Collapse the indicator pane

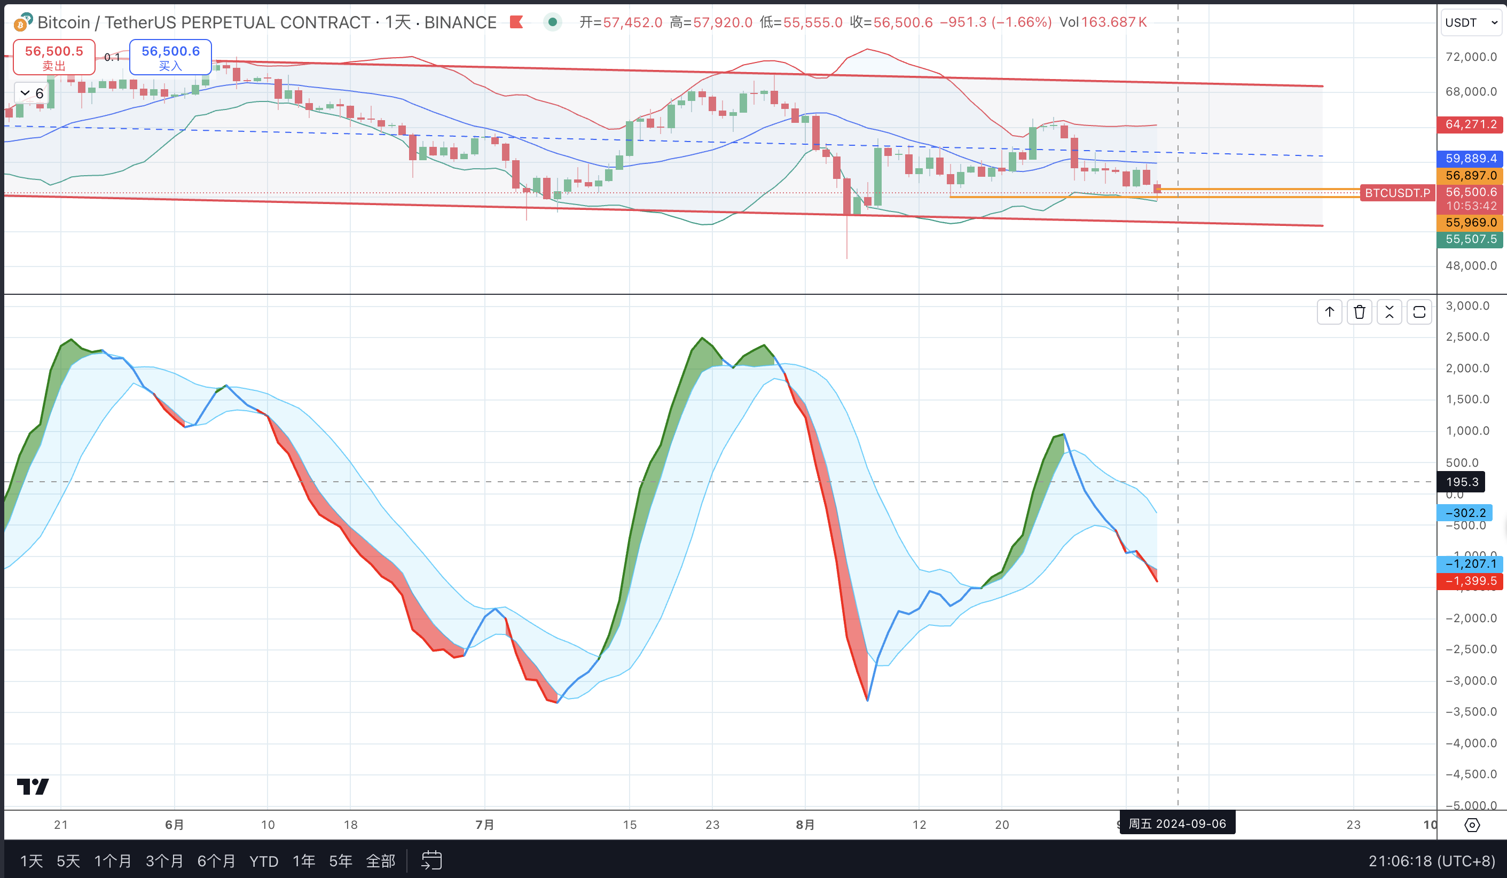(x=1389, y=311)
